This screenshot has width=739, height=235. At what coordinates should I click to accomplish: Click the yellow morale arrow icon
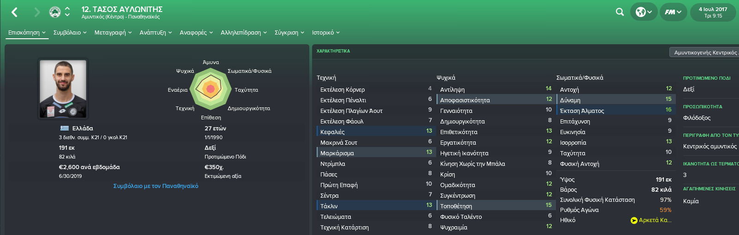(634, 220)
